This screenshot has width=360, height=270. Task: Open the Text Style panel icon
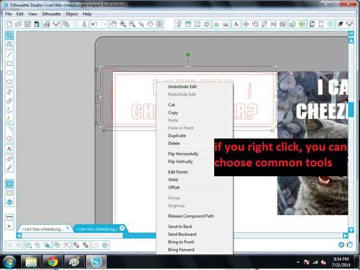point(236,24)
